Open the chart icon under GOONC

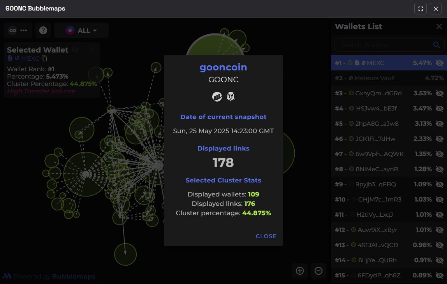click(217, 96)
